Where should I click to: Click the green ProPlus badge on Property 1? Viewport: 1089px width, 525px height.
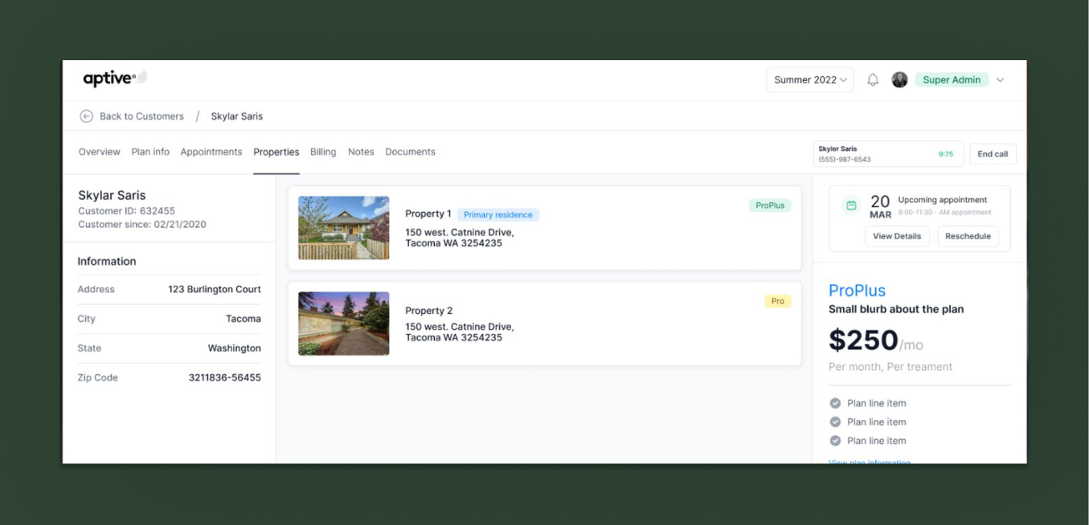(x=770, y=206)
